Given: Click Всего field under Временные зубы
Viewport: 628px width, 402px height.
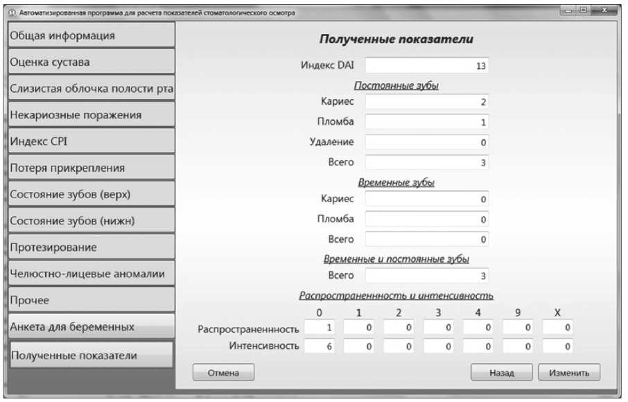Looking at the screenshot, I should (x=427, y=239).
